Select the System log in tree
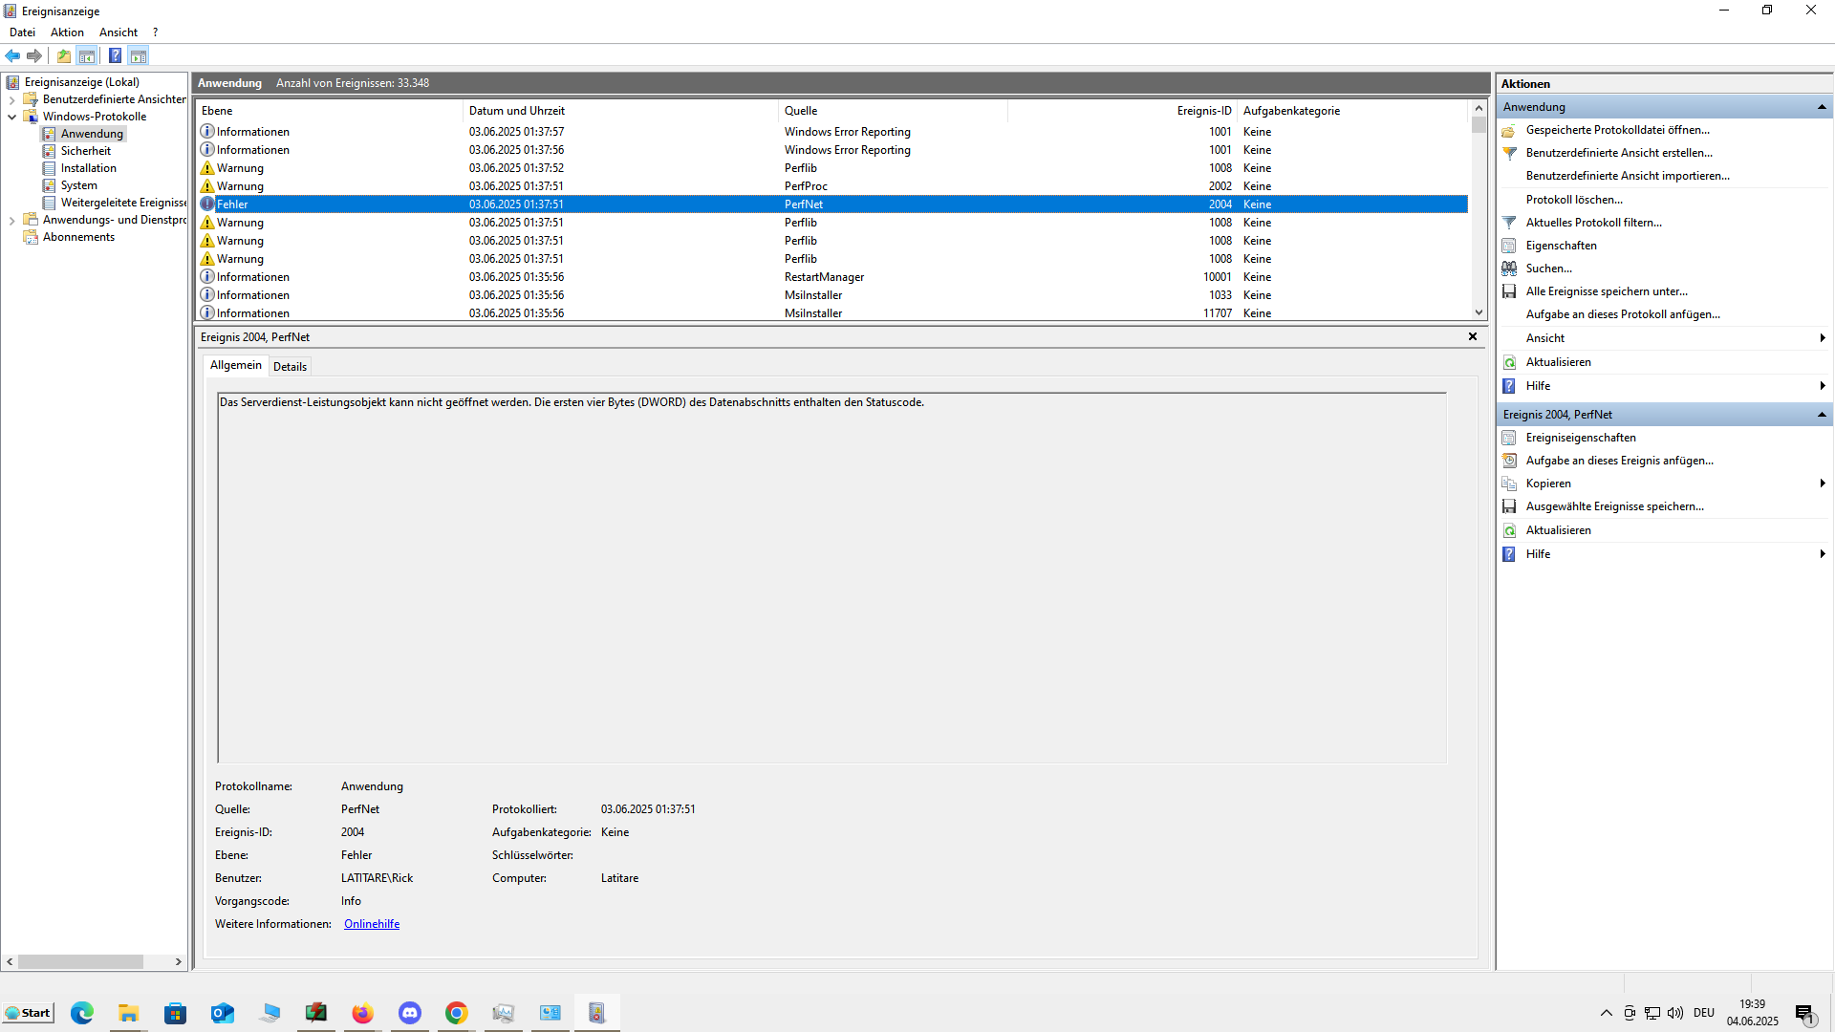The height and width of the screenshot is (1032, 1835). [78, 185]
